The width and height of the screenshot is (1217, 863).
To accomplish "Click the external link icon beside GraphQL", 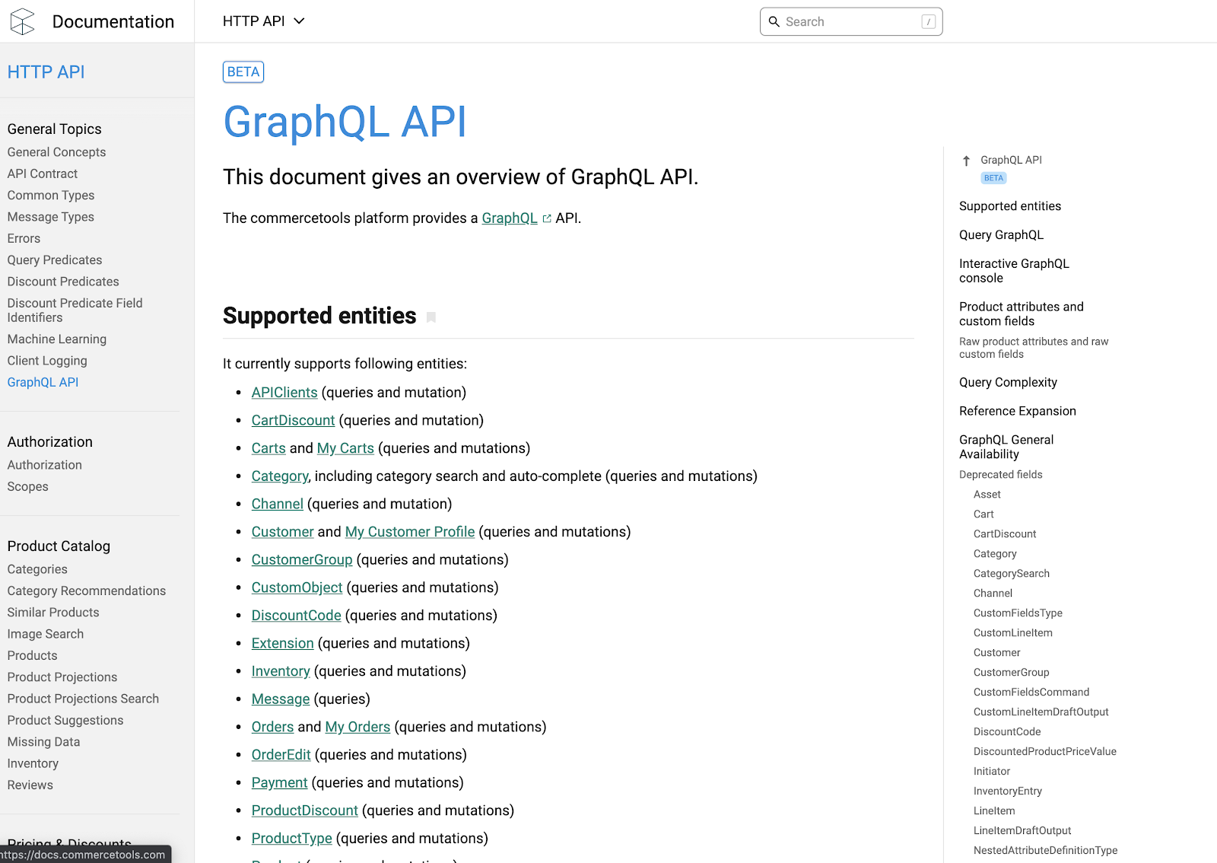I will (x=547, y=218).
